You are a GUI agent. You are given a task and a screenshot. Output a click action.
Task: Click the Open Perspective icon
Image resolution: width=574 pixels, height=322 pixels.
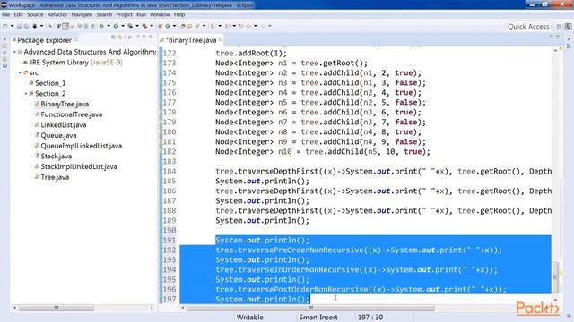[559, 26]
